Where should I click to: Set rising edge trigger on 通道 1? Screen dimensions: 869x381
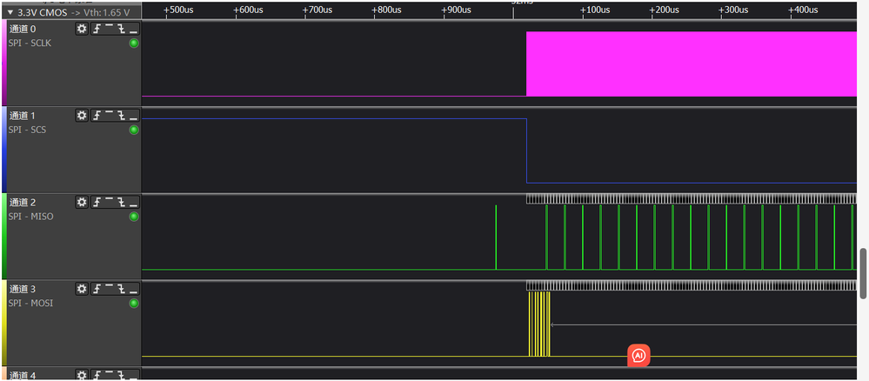tap(97, 116)
